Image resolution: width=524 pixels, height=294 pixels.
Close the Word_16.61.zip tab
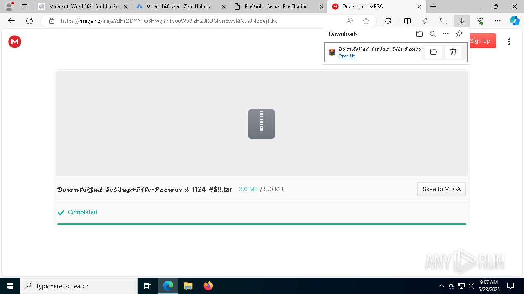point(224,7)
